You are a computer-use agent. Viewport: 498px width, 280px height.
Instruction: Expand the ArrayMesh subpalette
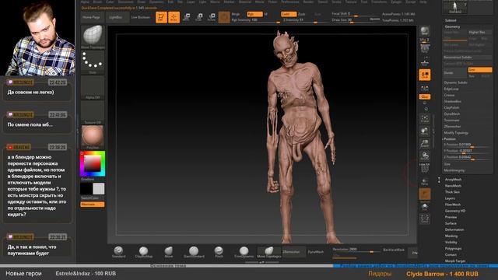point(453,180)
